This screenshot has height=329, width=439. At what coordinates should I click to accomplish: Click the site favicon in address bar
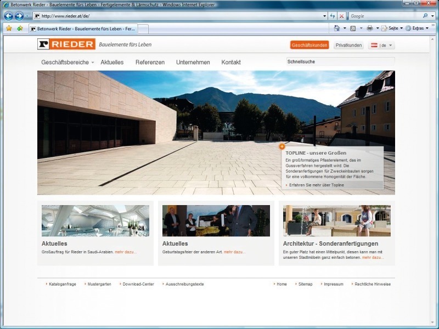pyautogui.click(x=37, y=16)
